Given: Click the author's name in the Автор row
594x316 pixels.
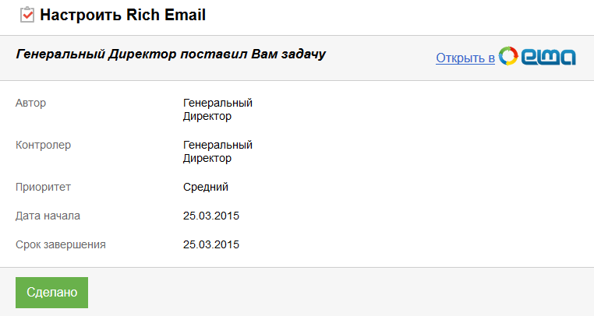Looking at the screenshot, I should tap(217, 110).
